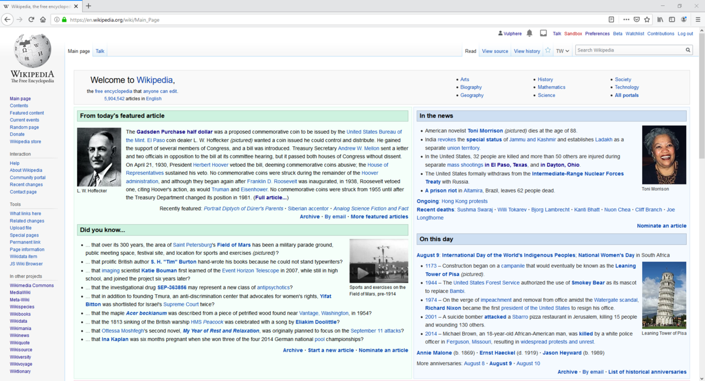
Task: Open the View source tab
Action: (495, 51)
